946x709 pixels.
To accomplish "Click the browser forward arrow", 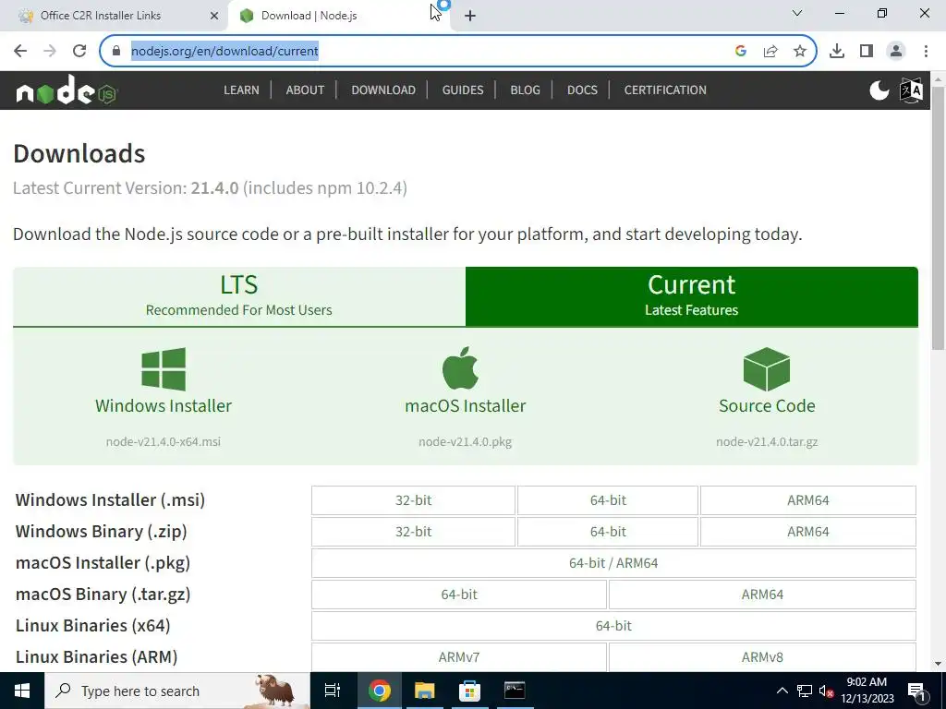I will tap(50, 51).
